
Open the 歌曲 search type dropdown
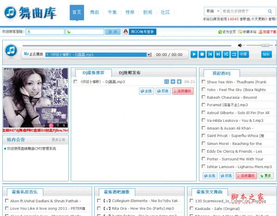pos(213,11)
